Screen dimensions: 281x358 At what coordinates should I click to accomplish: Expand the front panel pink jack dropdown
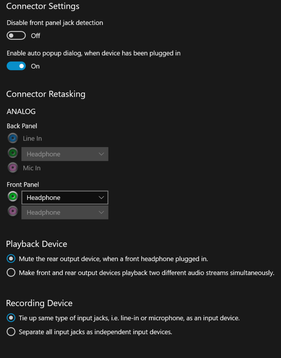pyautogui.click(x=65, y=212)
